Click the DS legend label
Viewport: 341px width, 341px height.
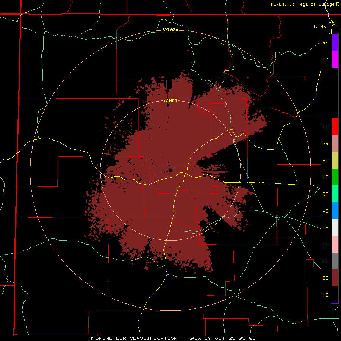(x=325, y=228)
